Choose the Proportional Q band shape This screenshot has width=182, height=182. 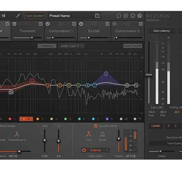(x=17, y=136)
